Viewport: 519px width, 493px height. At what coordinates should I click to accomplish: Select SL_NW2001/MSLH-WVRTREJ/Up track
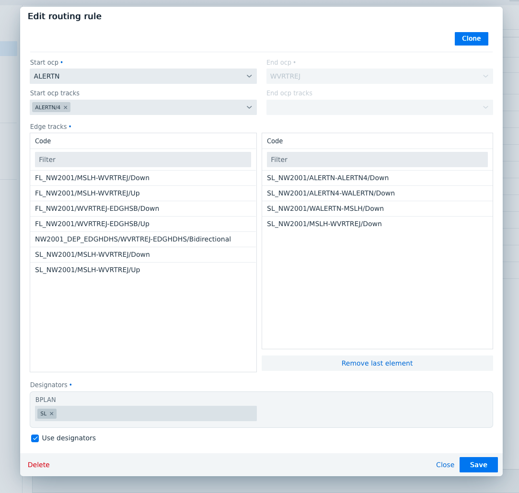pos(143,270)
